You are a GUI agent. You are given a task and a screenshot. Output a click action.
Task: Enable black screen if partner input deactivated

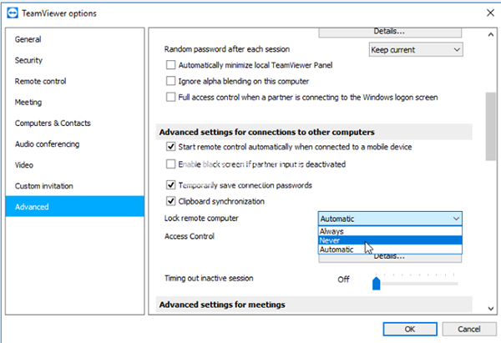[x=170, y=164]
